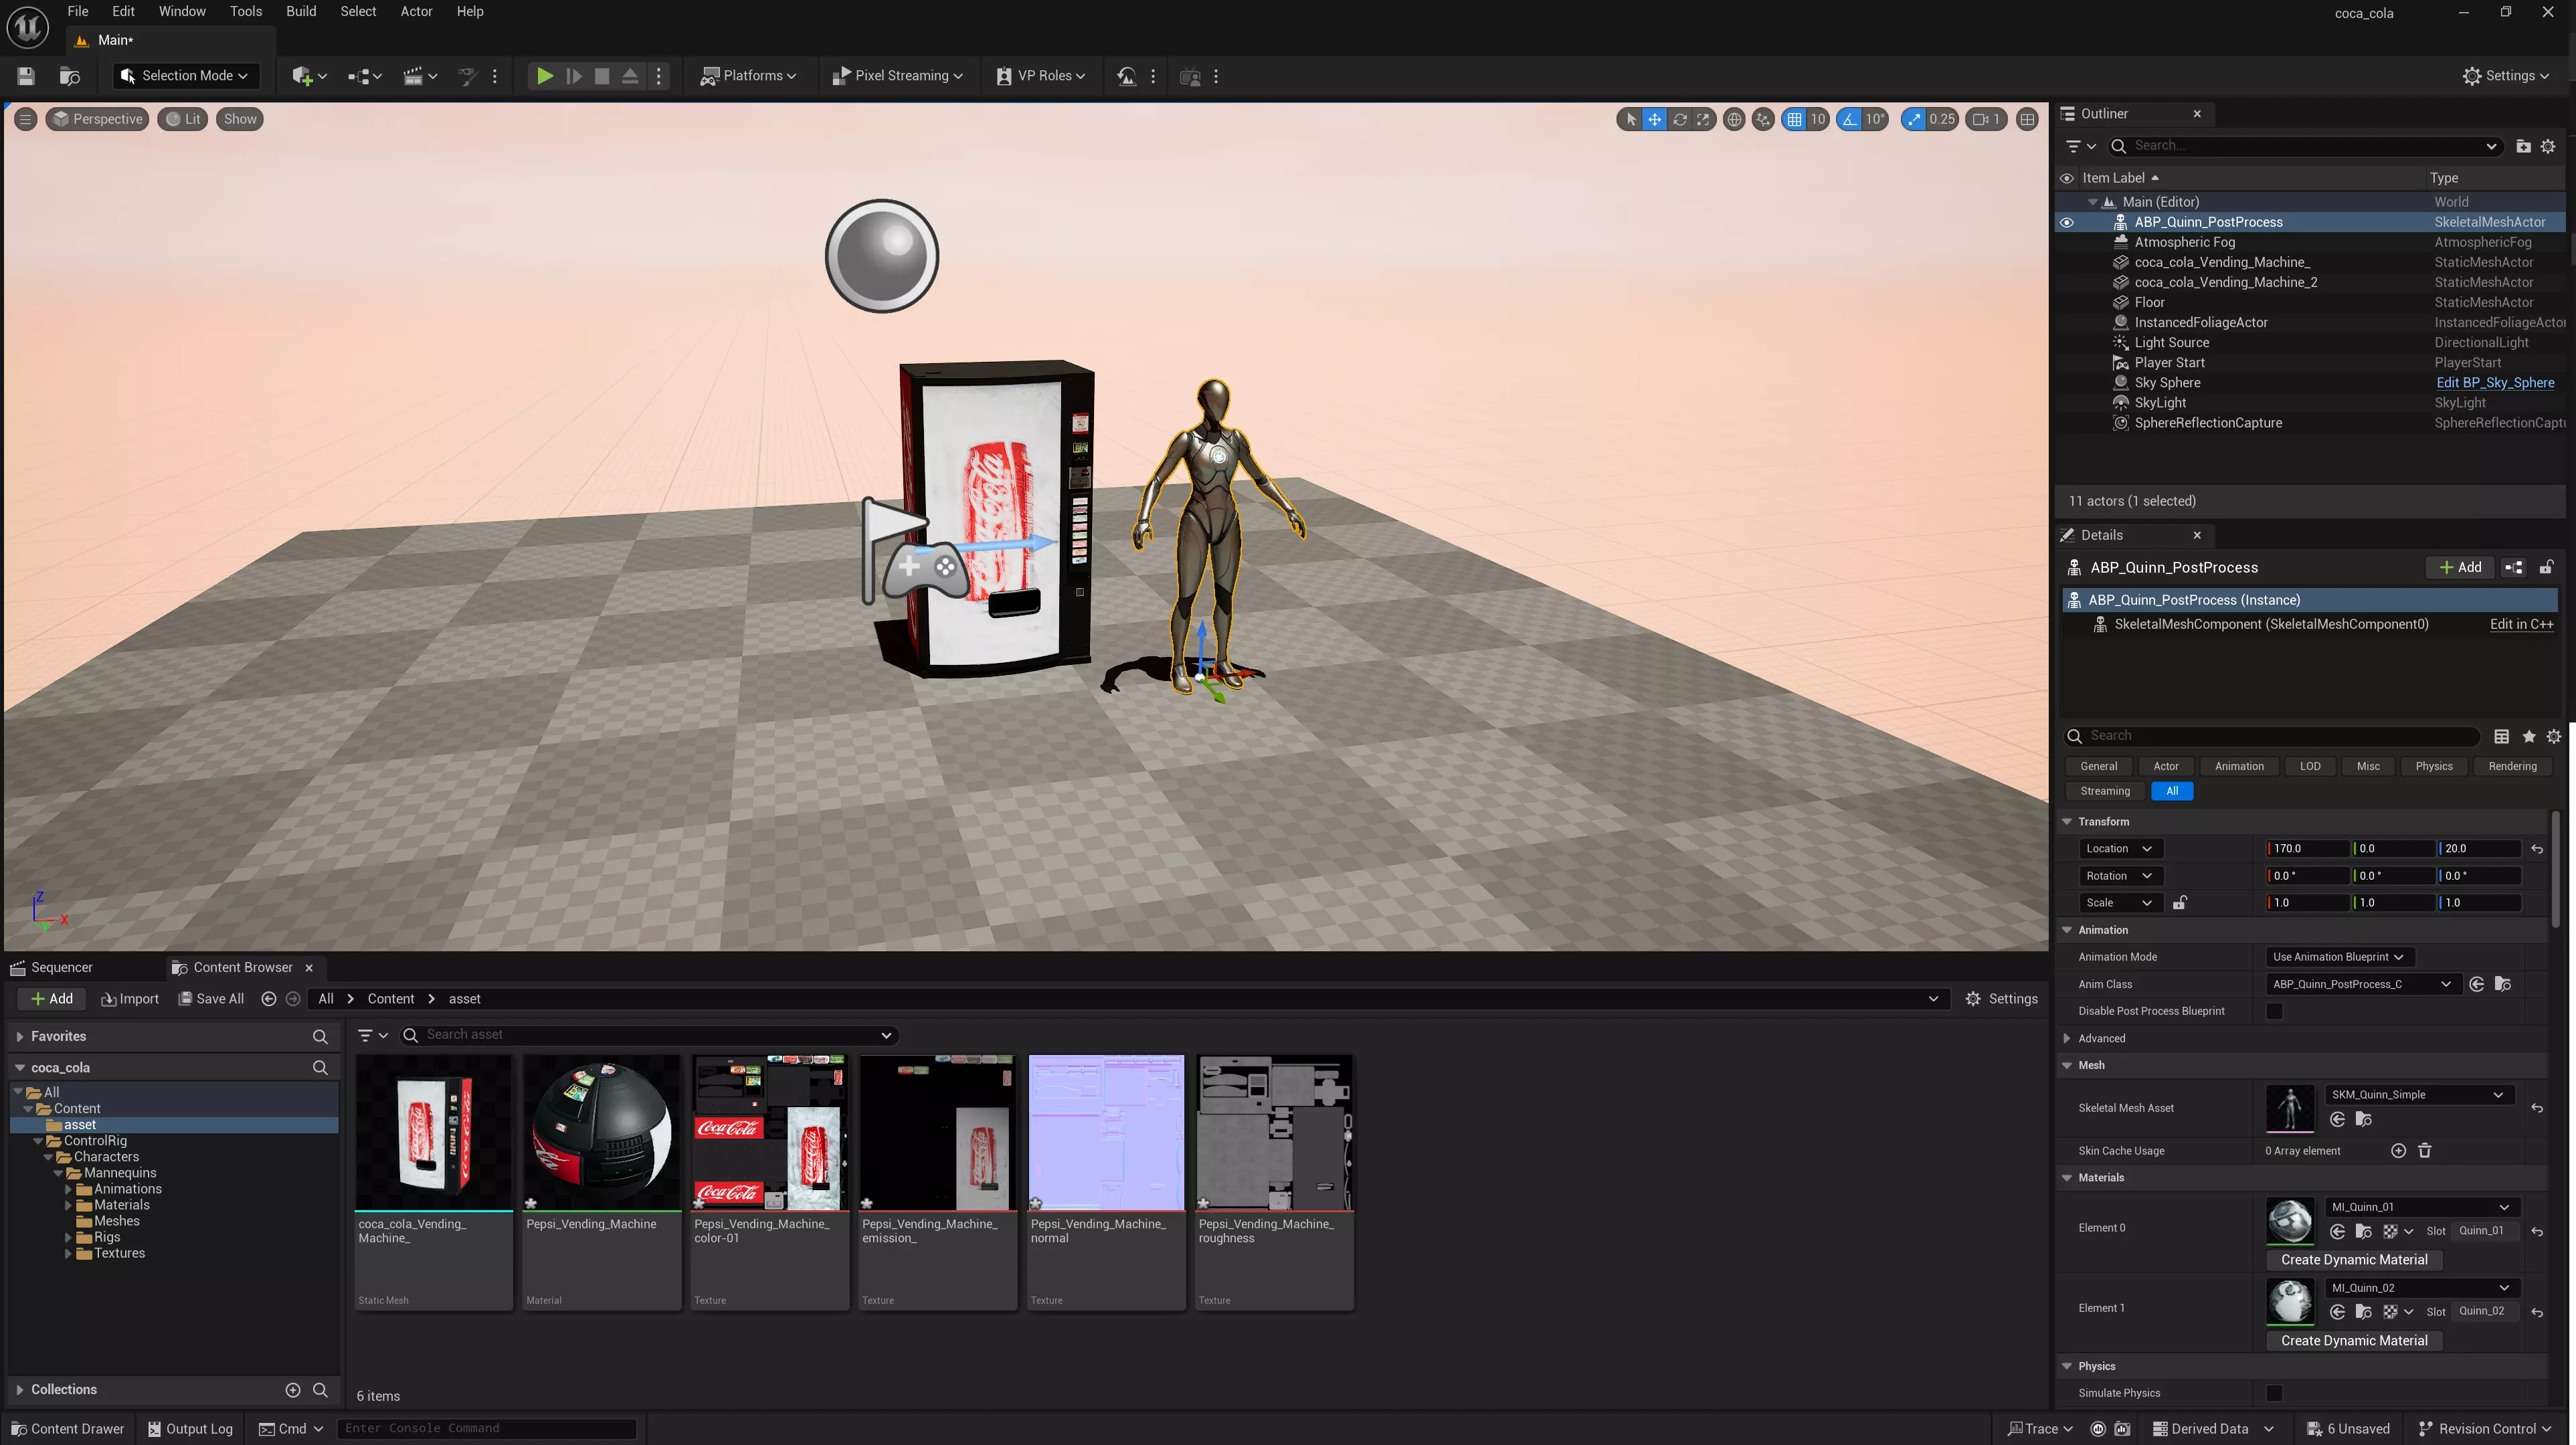This screenshot has height=1445, width=2576.
Task: Enable the Simulate Physics checkbox
Action: click(x=2274, y=1393)
